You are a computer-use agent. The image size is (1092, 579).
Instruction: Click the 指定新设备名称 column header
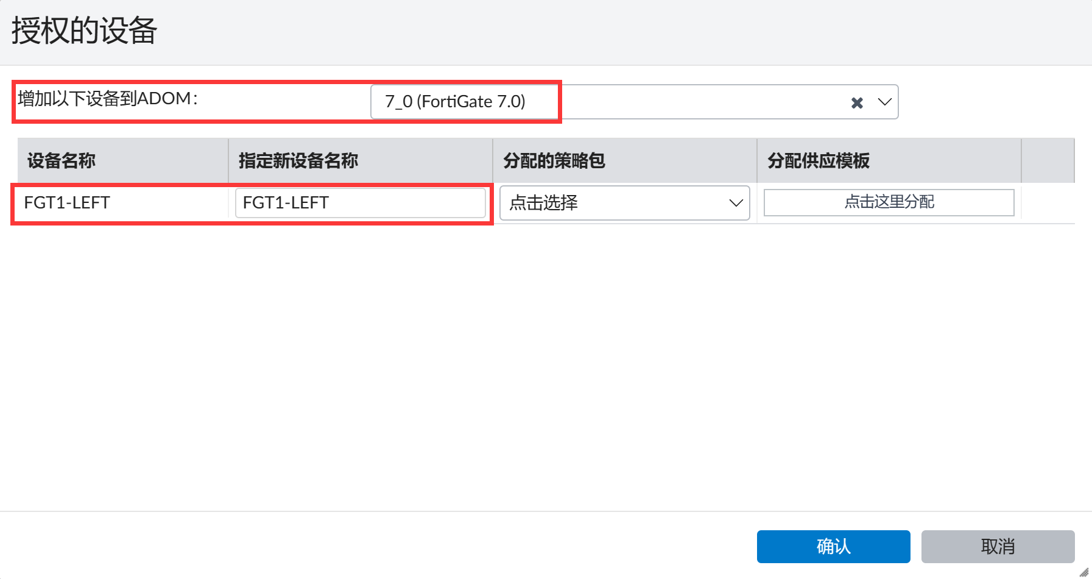pyautogui.click(x=298, y=161)
